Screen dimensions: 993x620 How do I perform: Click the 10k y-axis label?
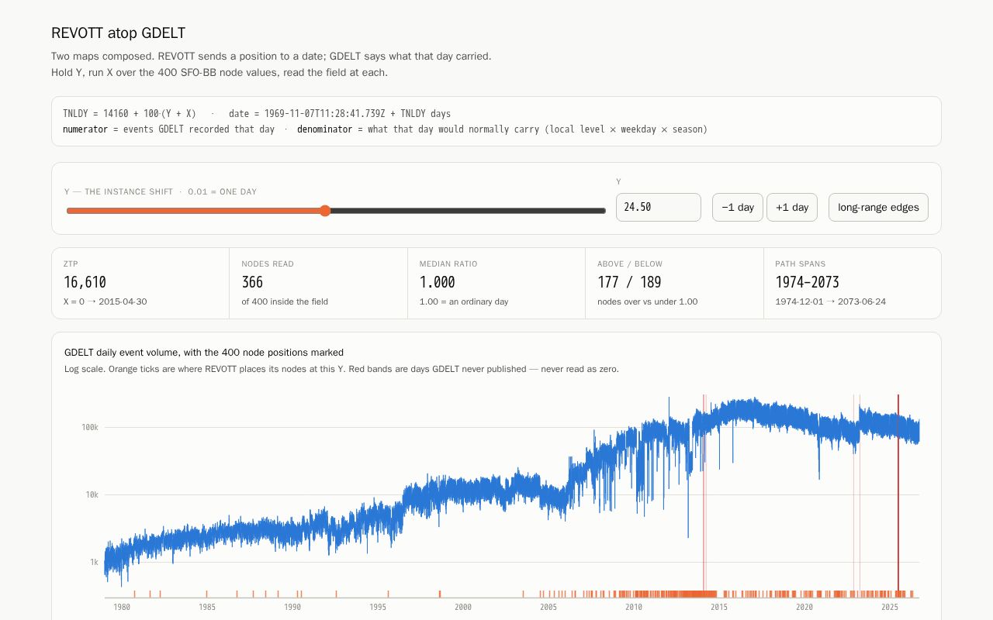(x=92, y=494)
